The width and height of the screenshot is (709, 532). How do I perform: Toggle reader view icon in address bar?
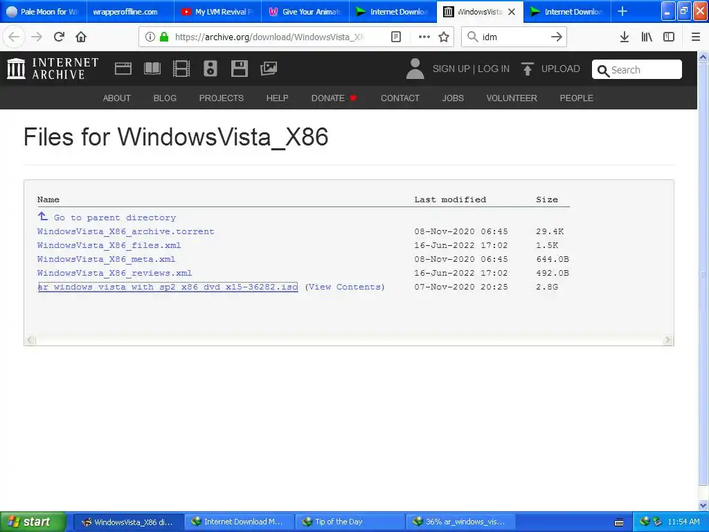tap(395, 37)
